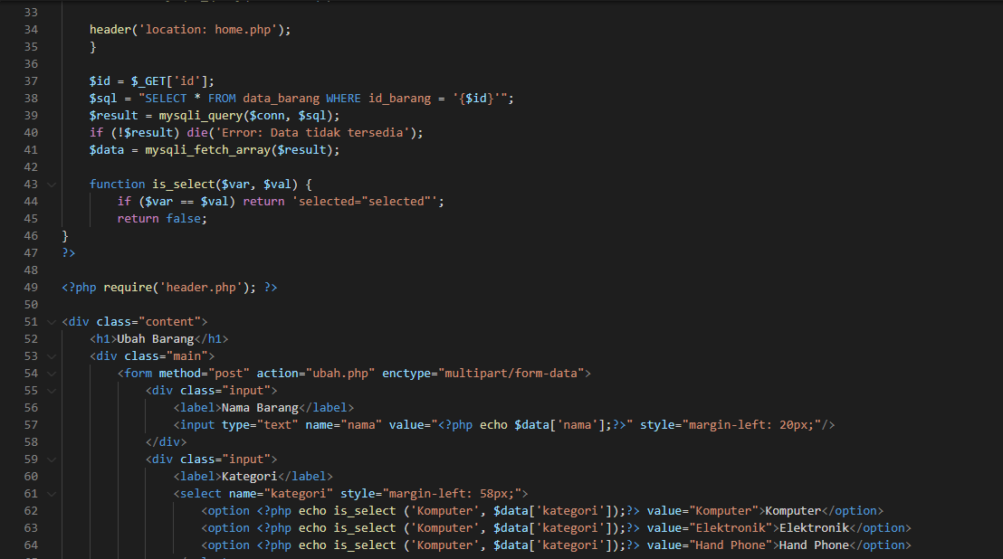The height and width of the screenshot is (559, 1003).
Task: Collapse the Nama Barang input div
Action: (51, 390)
